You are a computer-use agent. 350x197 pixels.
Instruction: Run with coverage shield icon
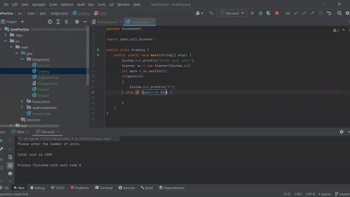coord(269,13)
